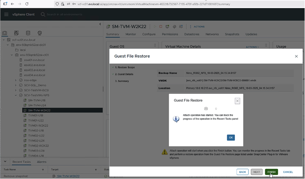The height and width of the screenshot is (179, 305).
Task: Open the vSphere hamburger menu
Action: [6, 14]
